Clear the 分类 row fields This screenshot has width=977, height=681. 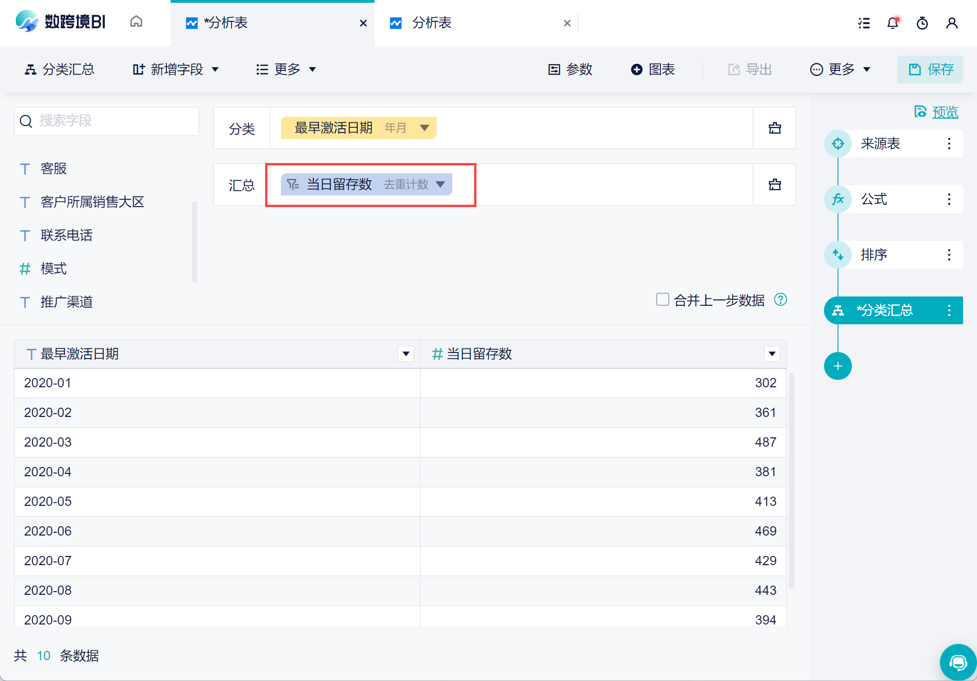[774, 128]
